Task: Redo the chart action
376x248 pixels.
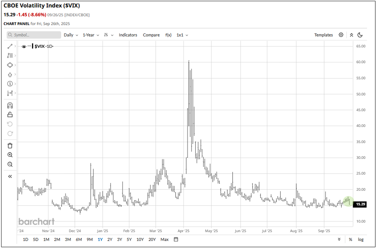Action: pos(10,133)
